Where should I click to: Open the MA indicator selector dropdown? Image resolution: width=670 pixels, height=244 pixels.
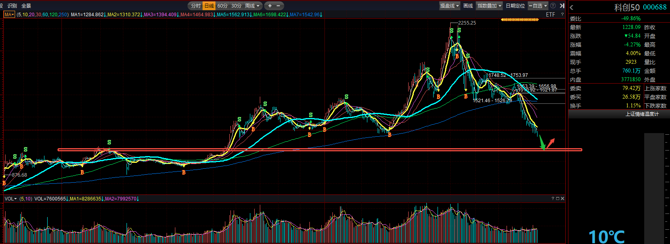tap(10, 15)
